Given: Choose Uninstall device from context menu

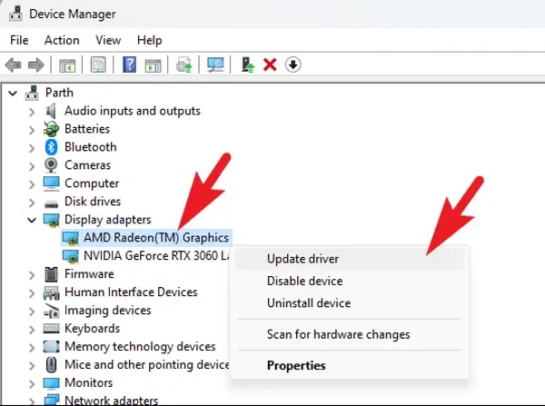Looking at the screenshot, I should tap(350, 303).
